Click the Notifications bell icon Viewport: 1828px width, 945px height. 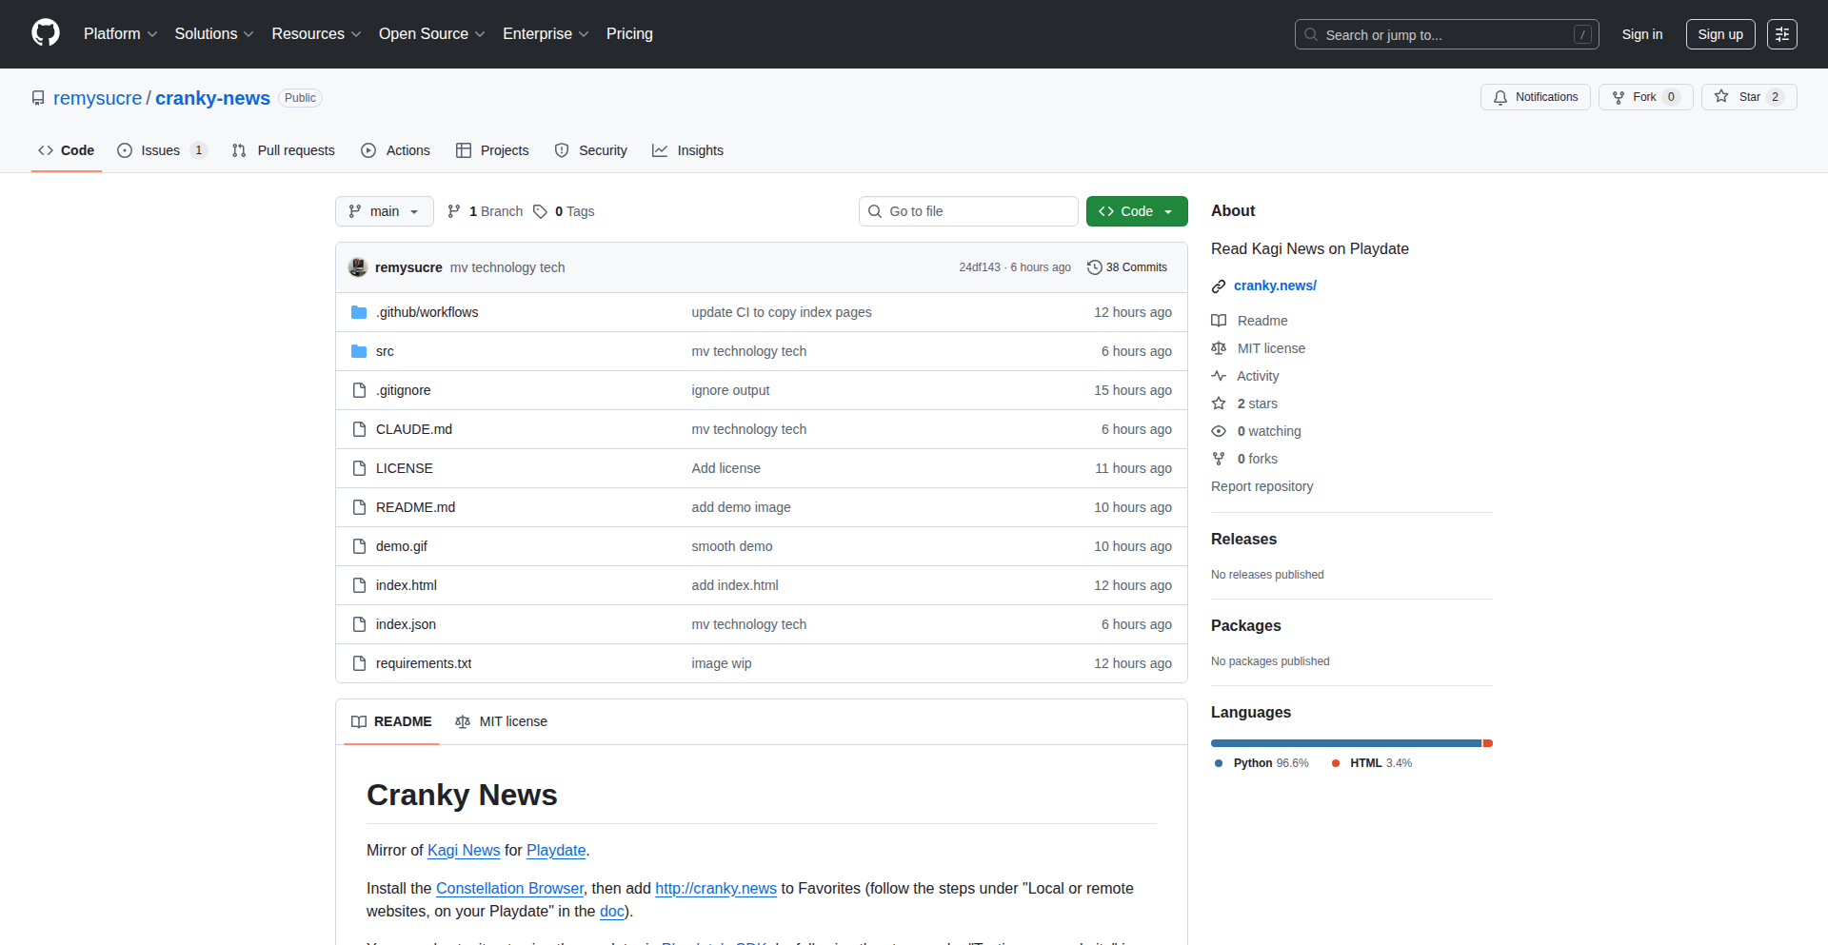[1500, 97]
